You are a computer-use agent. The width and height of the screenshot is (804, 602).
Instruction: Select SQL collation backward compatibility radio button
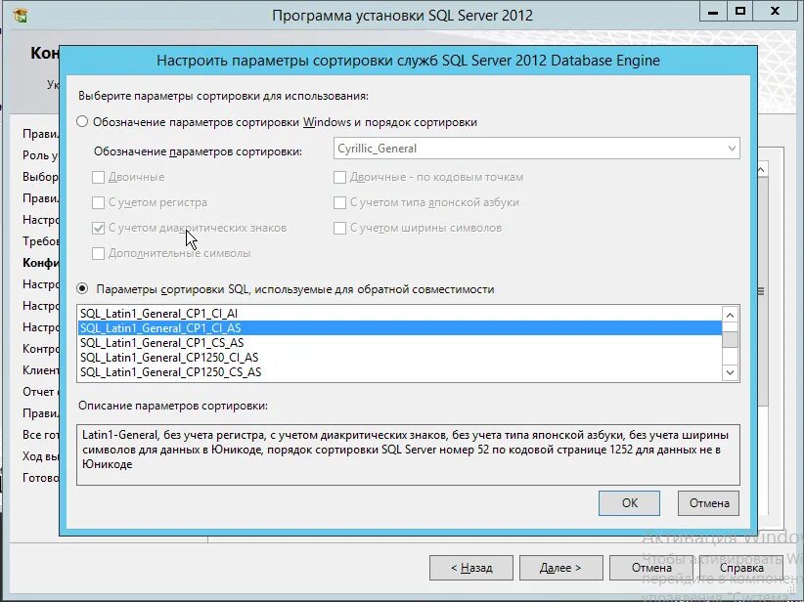[x=82, y=288]
